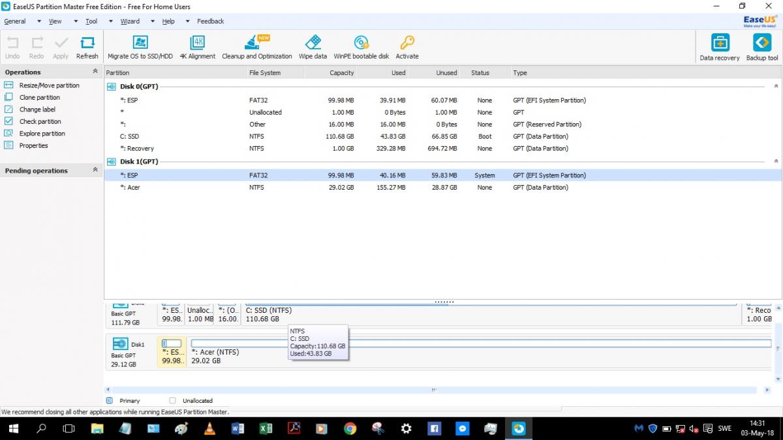Open Excel from the taskbar
Viewport: 783px width, 440px height.
point(266,428)
